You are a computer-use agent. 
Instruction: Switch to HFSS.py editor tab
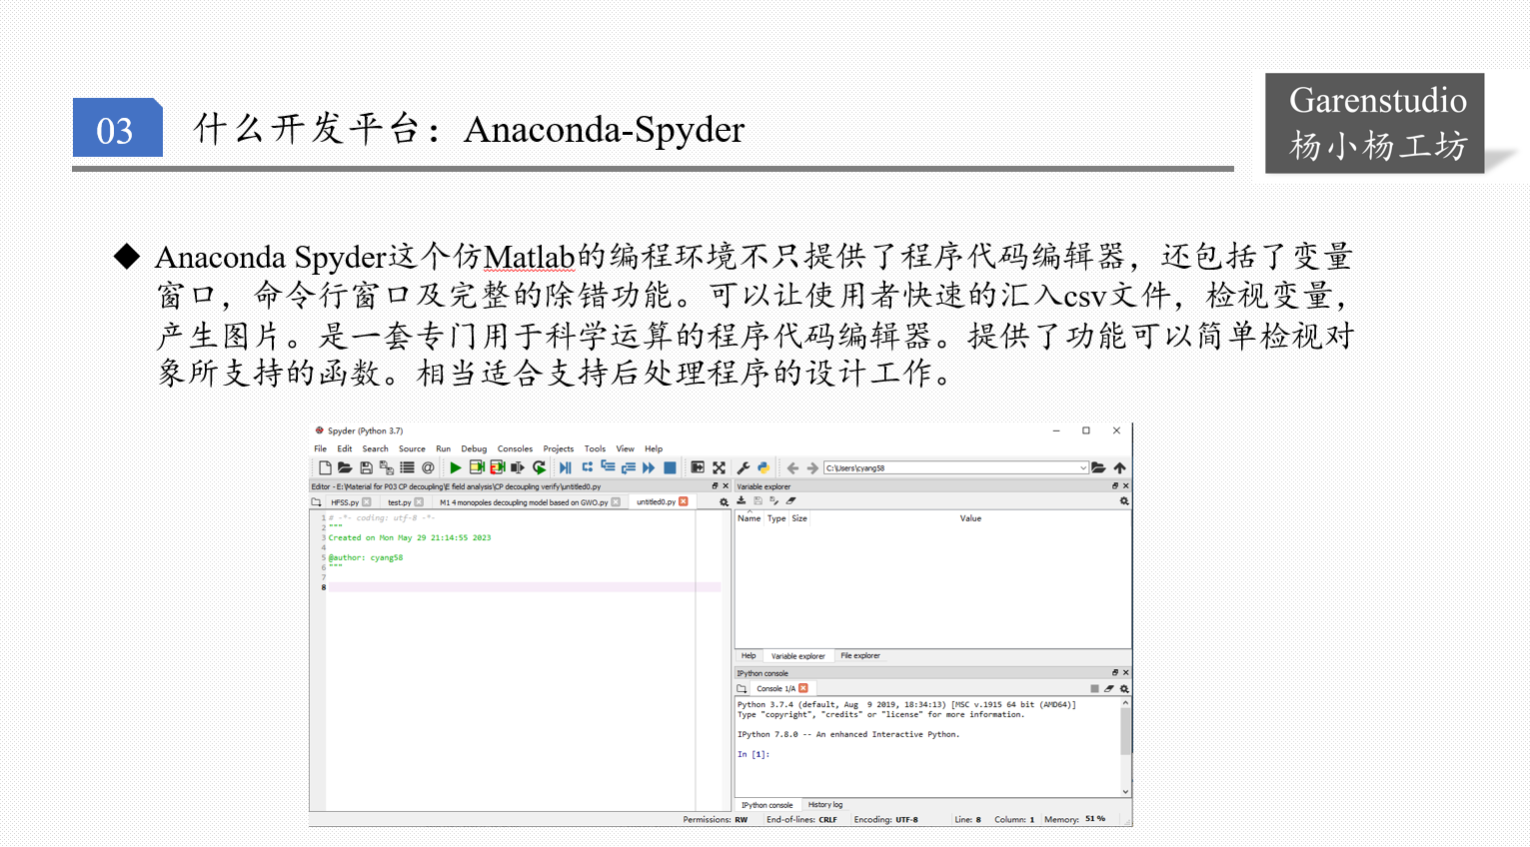(345, 502)
